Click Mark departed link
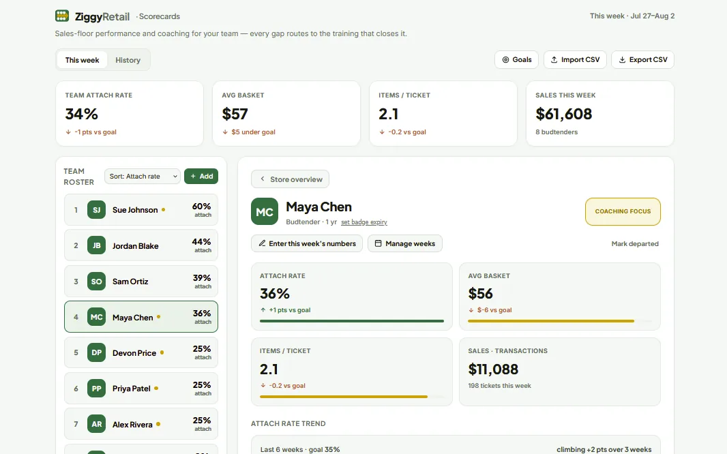The width and height of the screenshot is (727, 454). [635, 243]
